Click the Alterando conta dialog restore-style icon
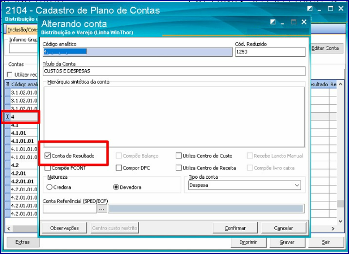 click(273, 22)
